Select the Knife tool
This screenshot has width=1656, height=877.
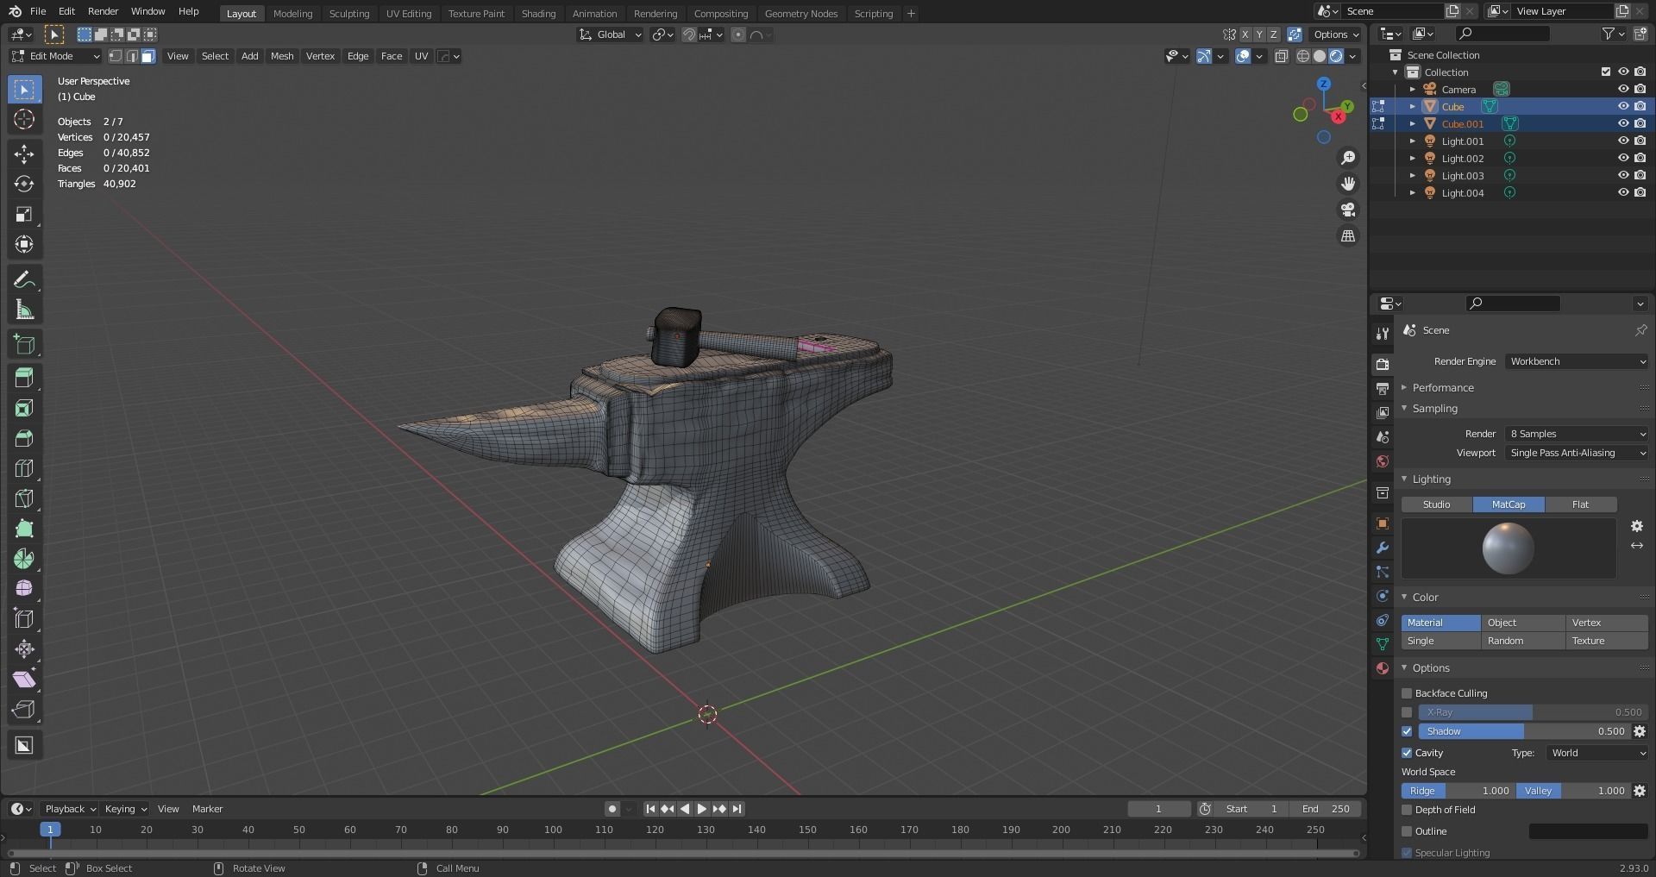click(24, 498)
